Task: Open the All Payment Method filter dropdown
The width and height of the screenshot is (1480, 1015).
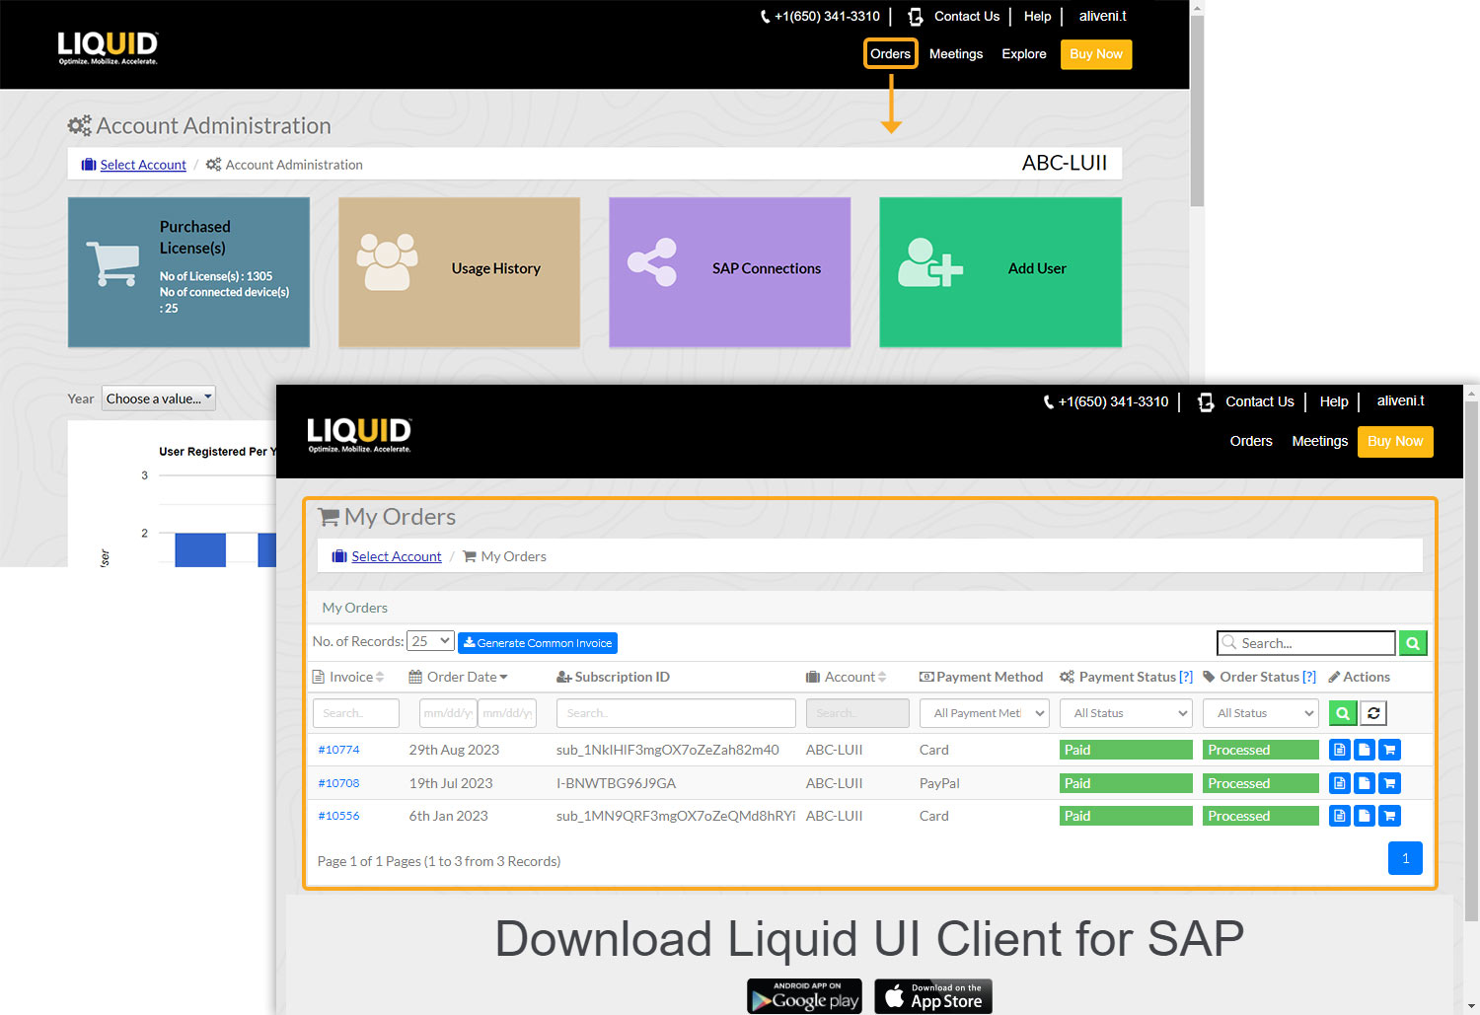Action: coord(985,713)
